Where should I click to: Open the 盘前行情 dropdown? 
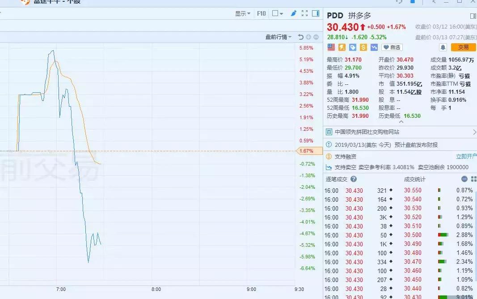coord(279,37)
